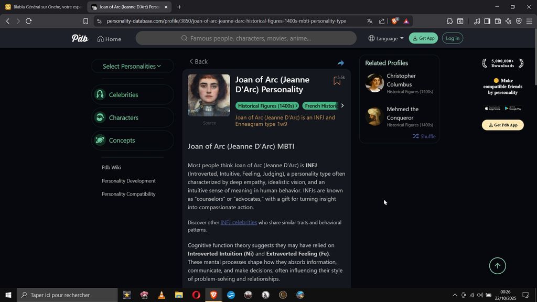
Task: Click the scroll-to-top arrow button
Action: (497, 266)
